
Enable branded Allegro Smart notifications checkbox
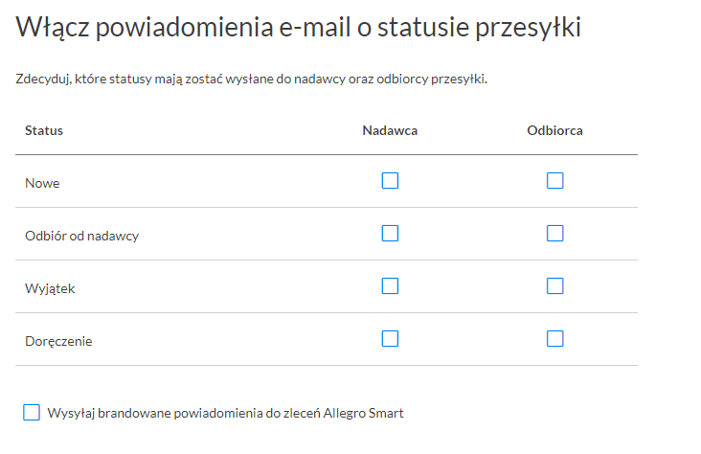[32, 413]
